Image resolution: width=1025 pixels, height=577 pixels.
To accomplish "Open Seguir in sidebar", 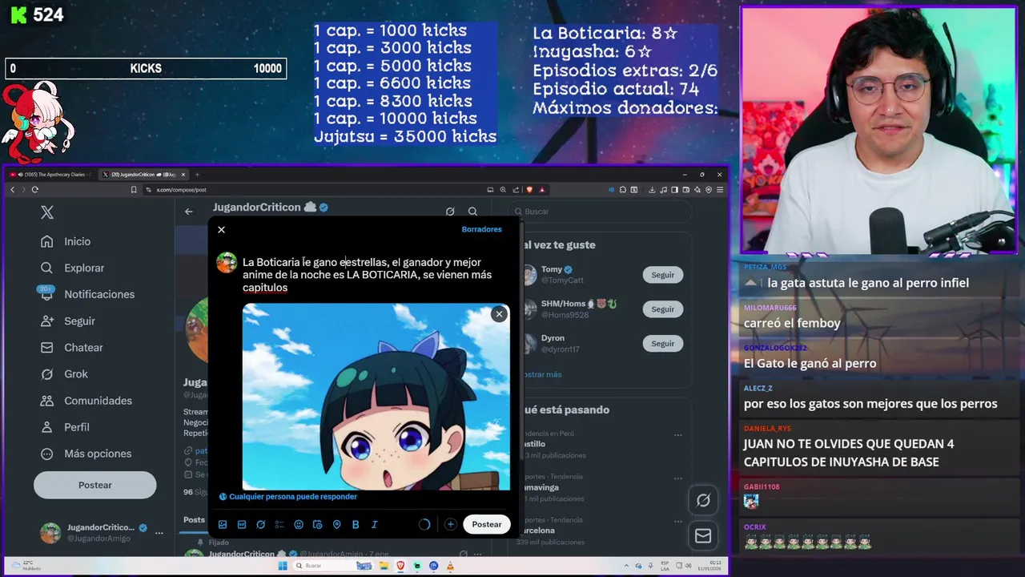I will pos(70,321).
